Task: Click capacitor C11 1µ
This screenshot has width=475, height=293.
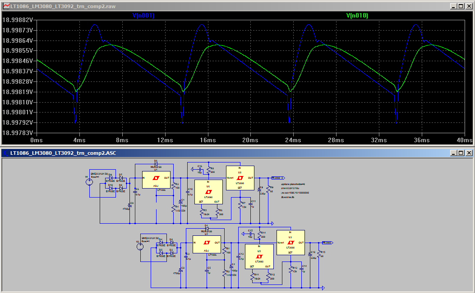Action: [x=251, y=204]
